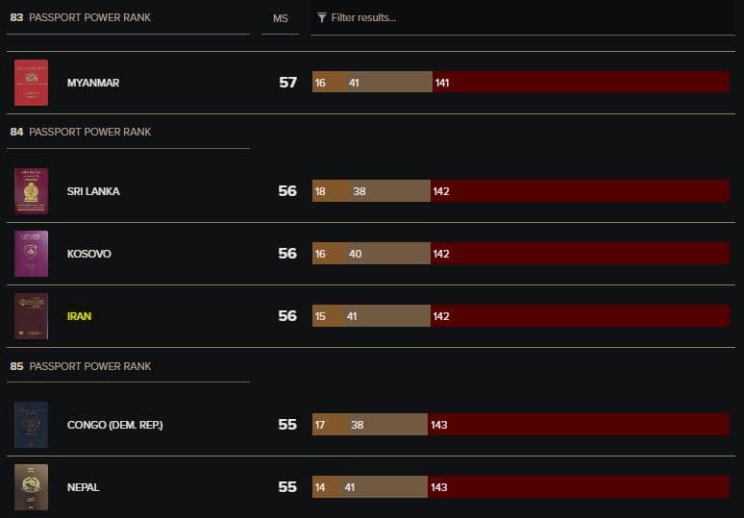This screenshot has height=518, width=744.
Task: Select Congo's dark red 143 segment
Action: point(579,424)
